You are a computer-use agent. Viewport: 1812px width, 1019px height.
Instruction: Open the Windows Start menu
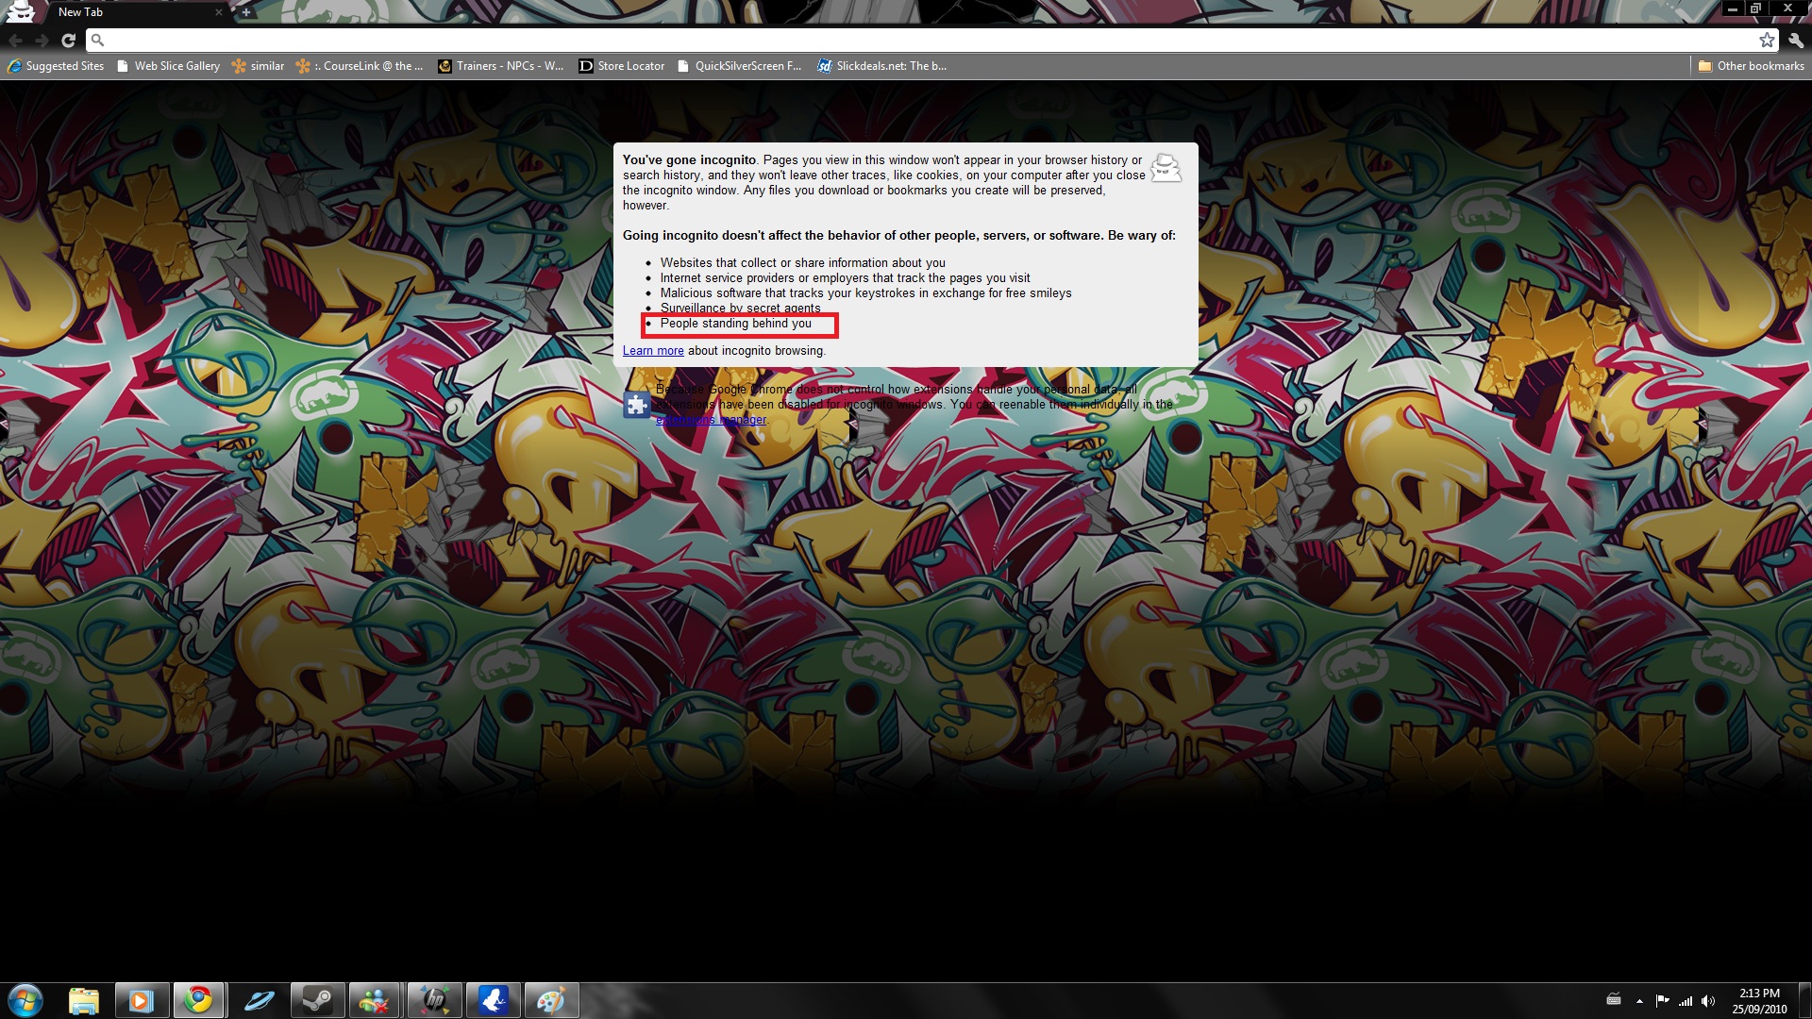pyautogui.click(x=25, y=1000)
